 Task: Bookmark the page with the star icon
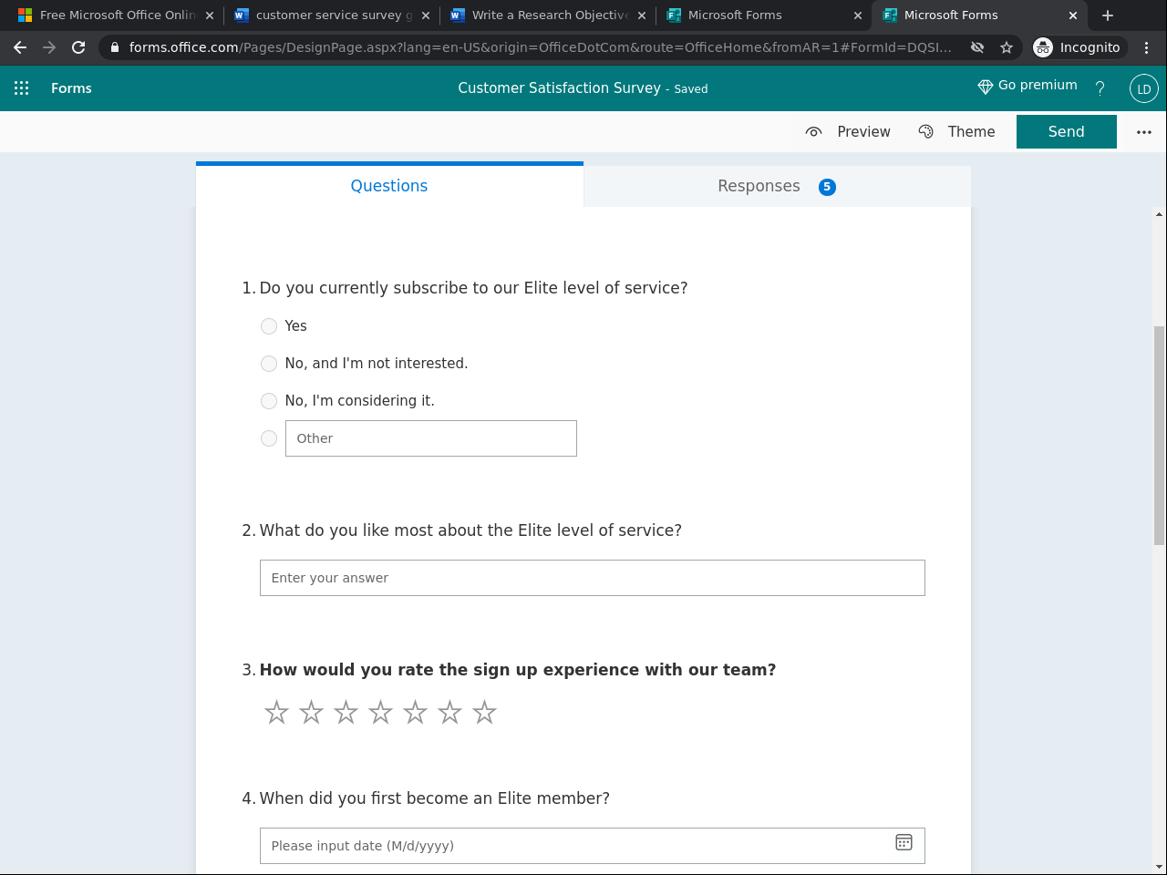(x=1006, y=46)
